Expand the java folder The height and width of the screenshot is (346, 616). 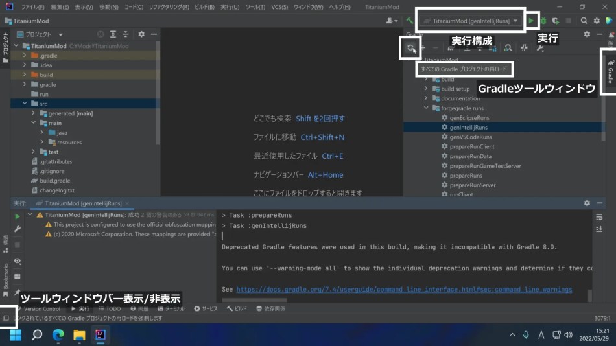(42, 132)
